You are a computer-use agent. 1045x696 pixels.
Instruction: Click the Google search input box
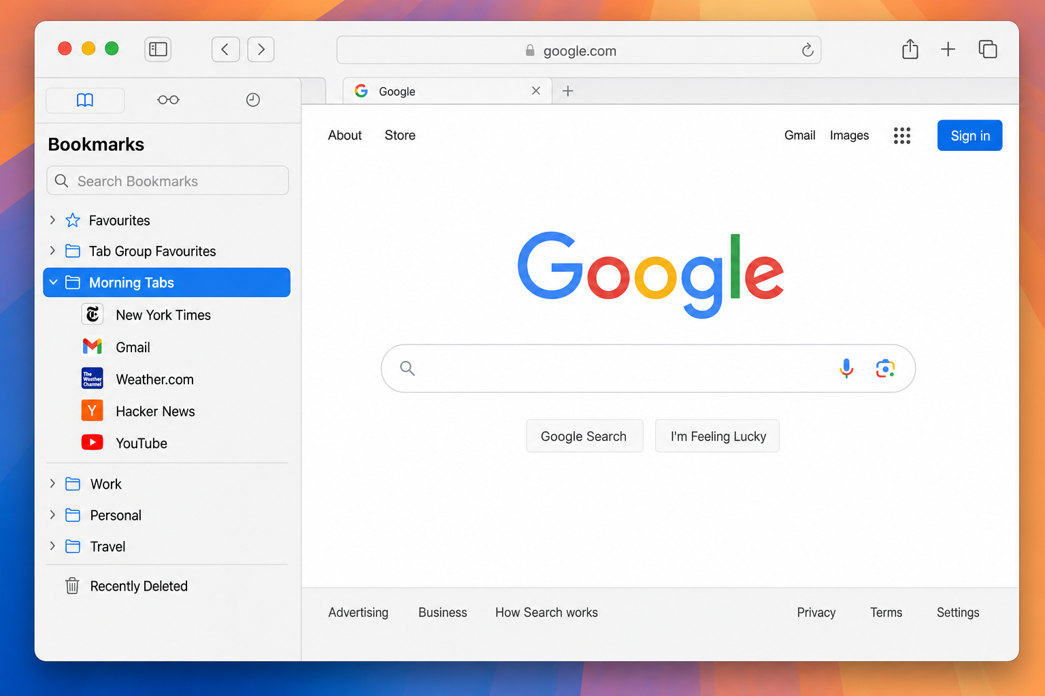tap(648, 368)
